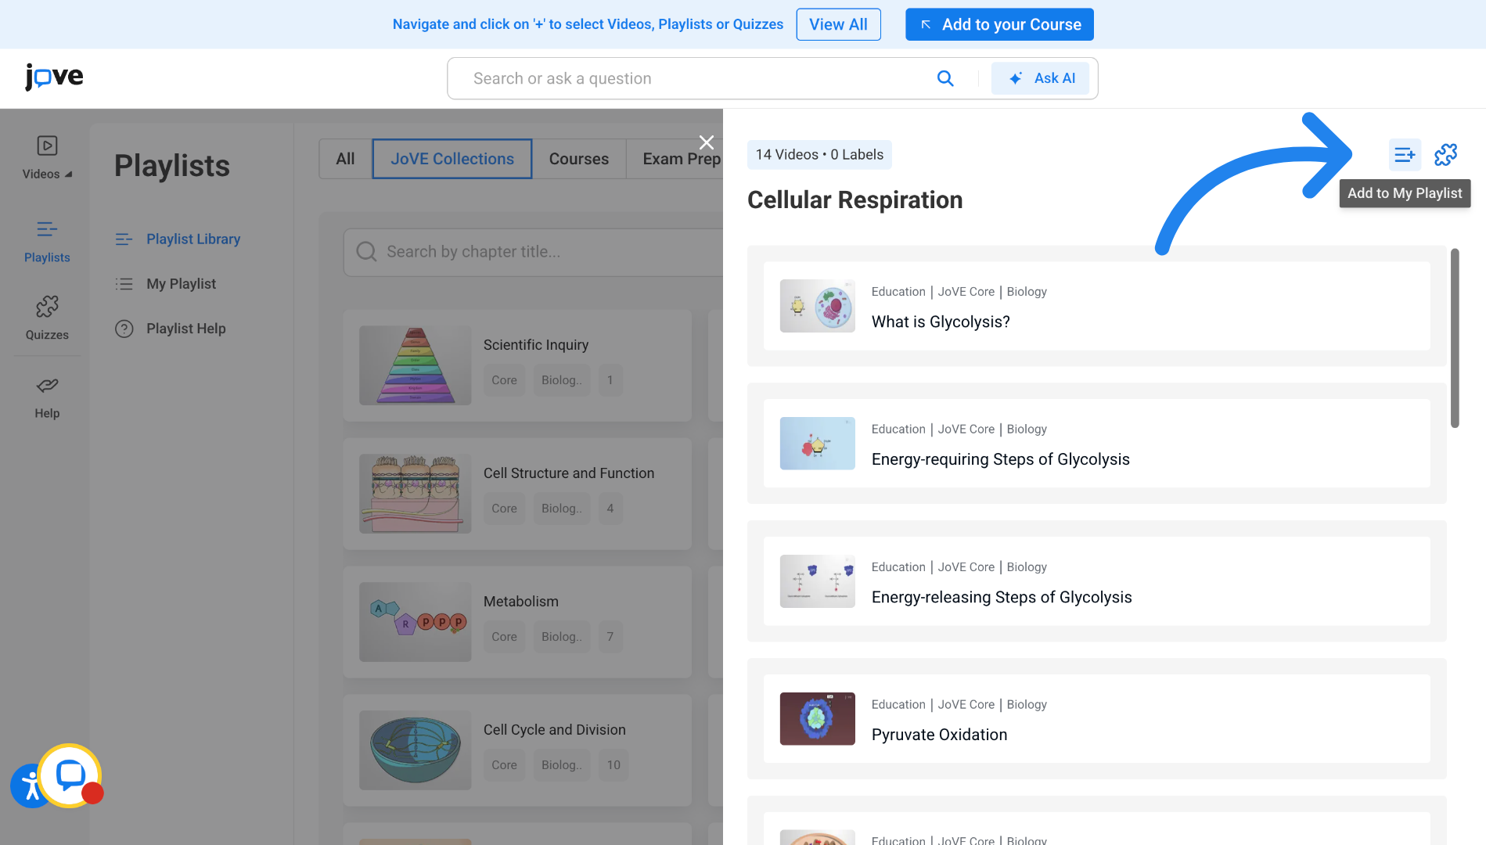1486x845 pixels.
Task: Open the accessibility widget
Action: click(x=28, y=786)
